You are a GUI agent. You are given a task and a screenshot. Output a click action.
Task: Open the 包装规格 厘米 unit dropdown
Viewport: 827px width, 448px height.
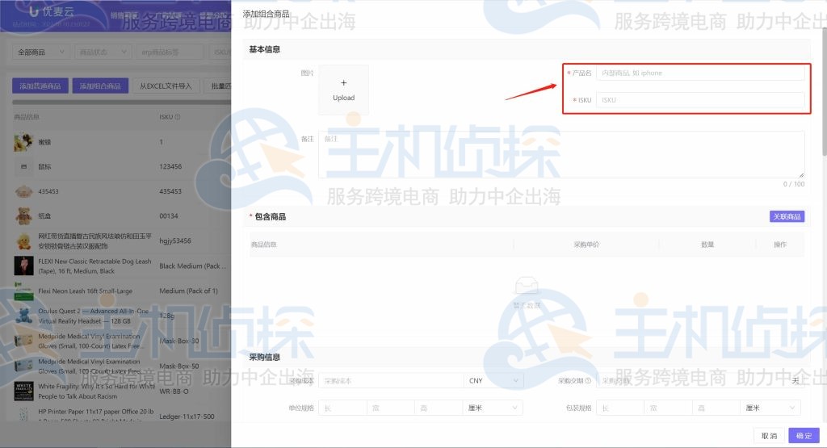tap(770, 408)
